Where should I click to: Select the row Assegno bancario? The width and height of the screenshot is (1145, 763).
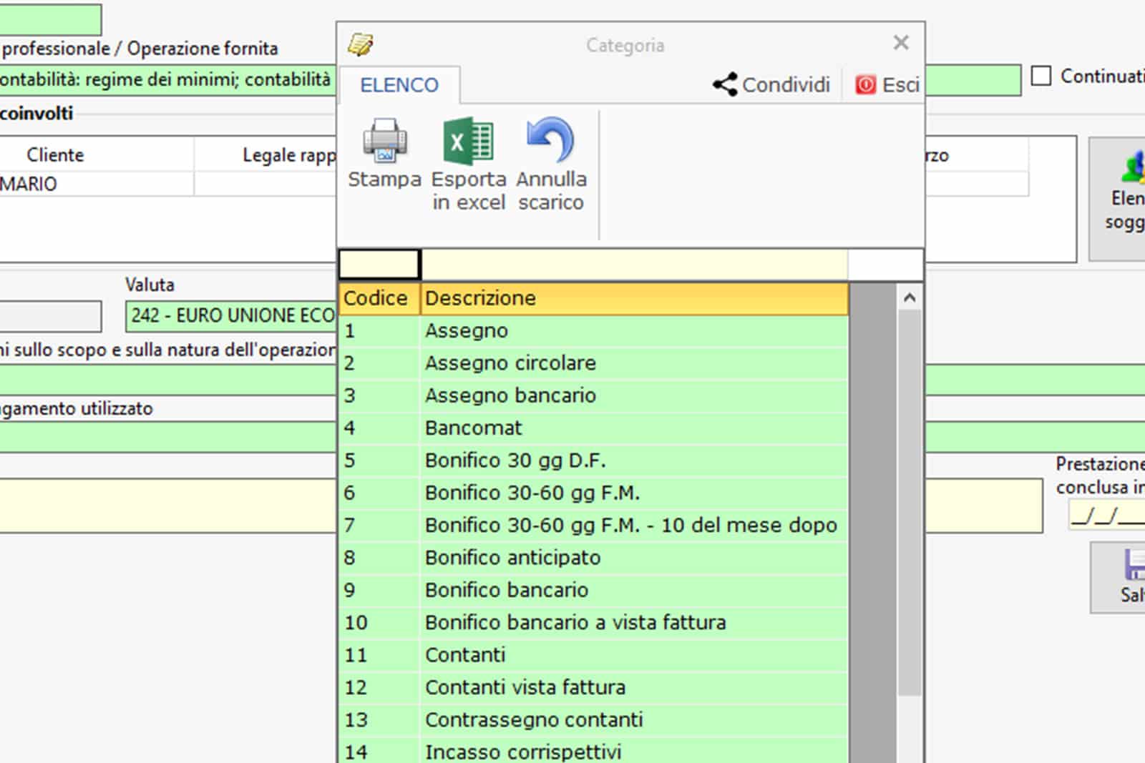(593, 395)
